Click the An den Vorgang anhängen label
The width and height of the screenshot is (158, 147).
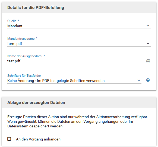tap(38, 139)
